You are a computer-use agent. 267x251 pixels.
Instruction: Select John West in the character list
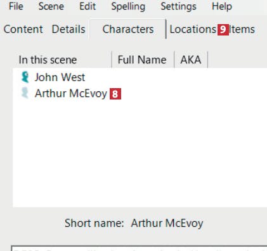(60, 77)
